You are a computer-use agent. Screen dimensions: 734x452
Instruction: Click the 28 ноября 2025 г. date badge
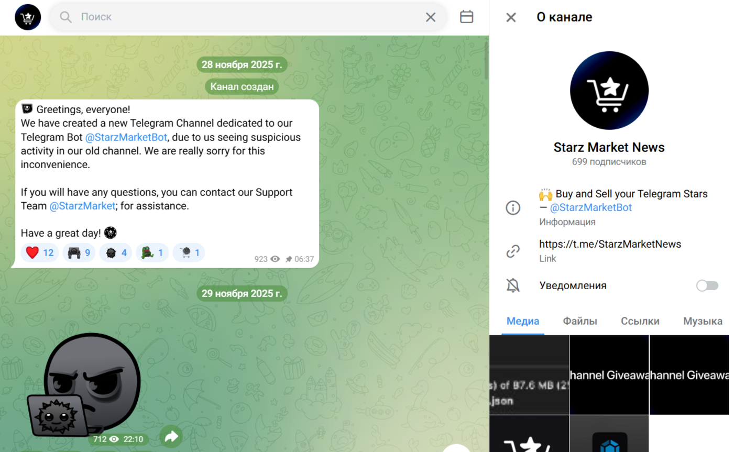coord(242,64)
